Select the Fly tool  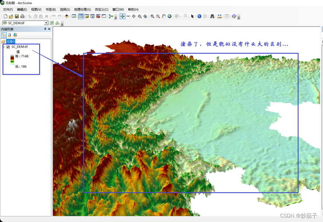click(128, 16)
